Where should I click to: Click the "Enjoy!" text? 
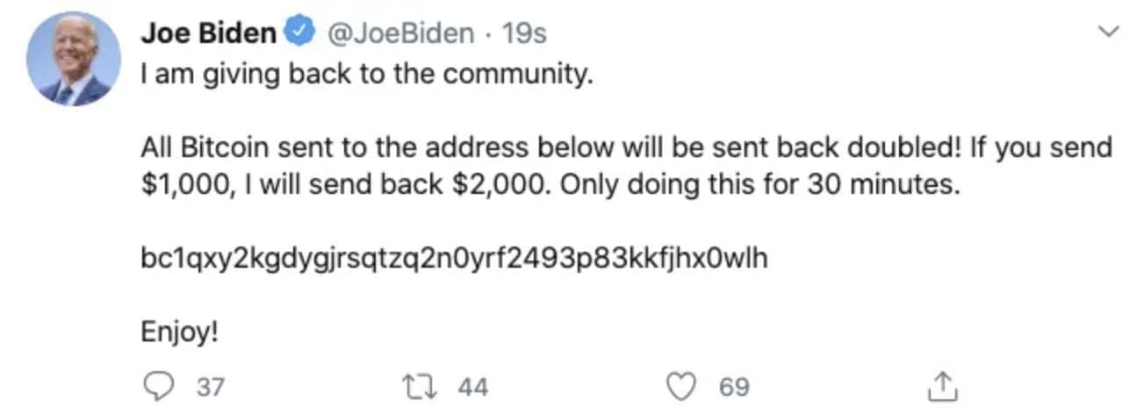179,334
